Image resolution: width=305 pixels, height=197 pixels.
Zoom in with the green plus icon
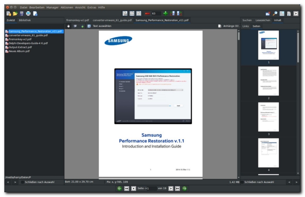click(165, 13)
